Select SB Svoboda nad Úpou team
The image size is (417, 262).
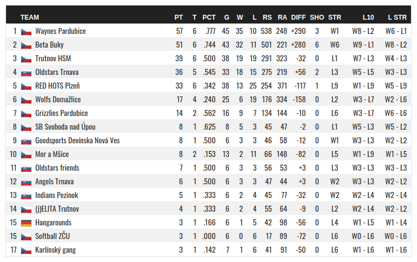coord(65,127)
